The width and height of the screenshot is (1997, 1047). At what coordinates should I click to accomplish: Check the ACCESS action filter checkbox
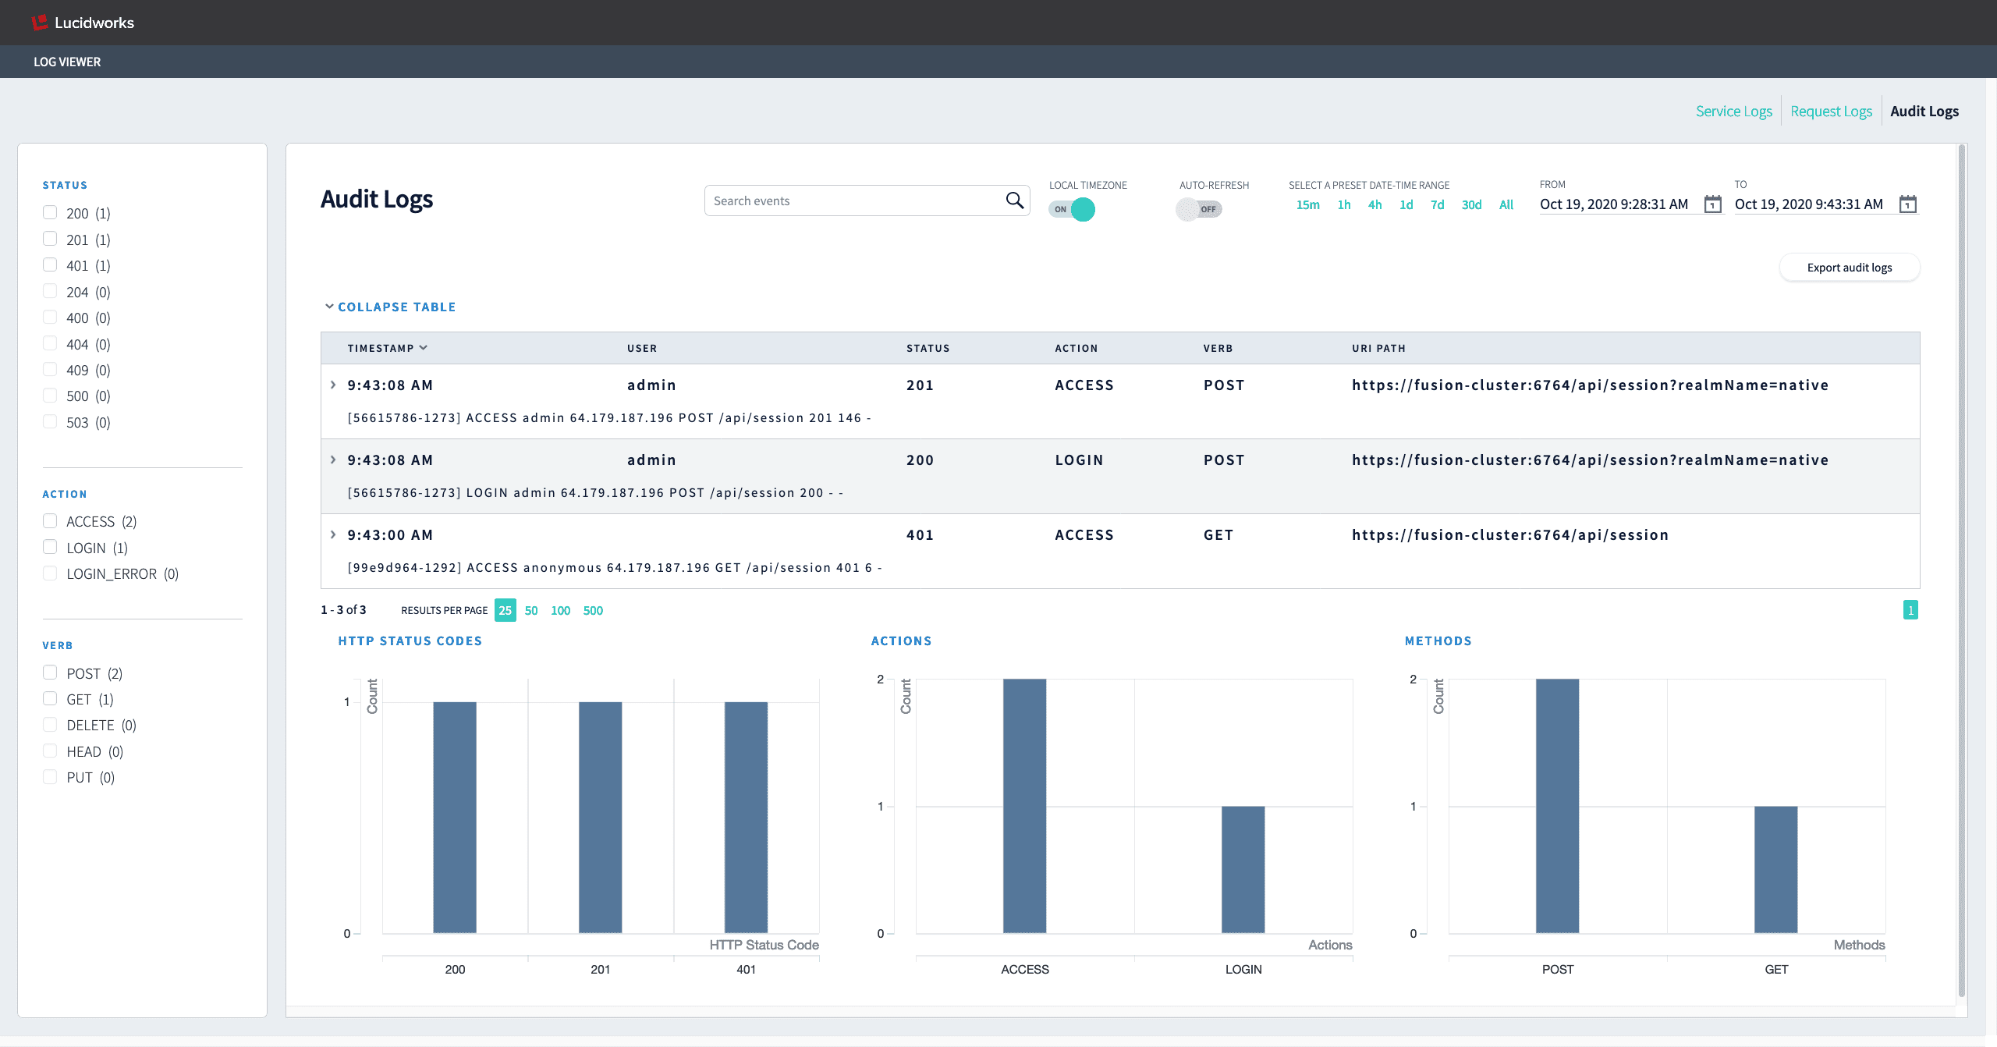50,520
